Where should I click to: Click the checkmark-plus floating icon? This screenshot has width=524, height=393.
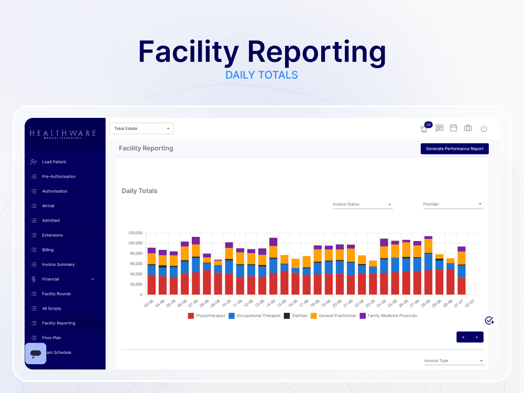coord(489,321)
